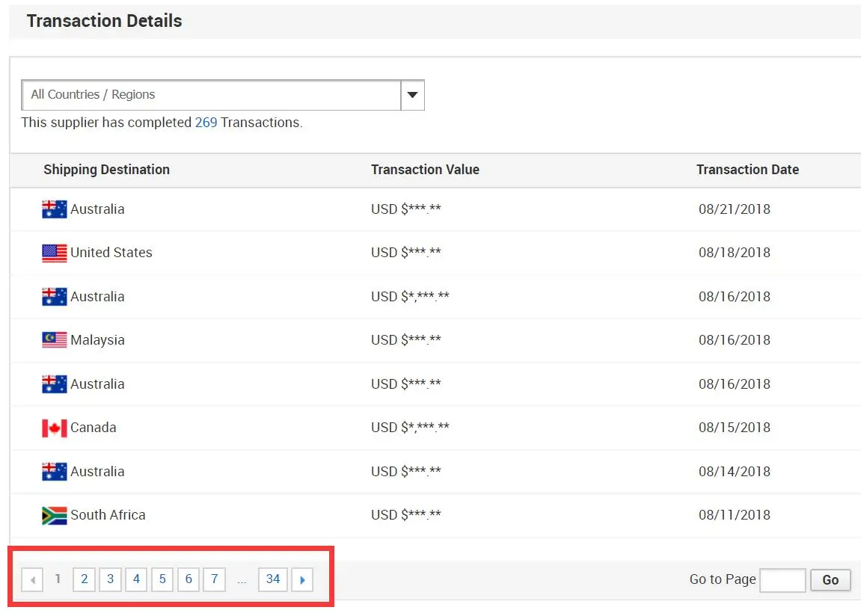
Task: Click the next page arrow icon
Action: tap(302, 579)
